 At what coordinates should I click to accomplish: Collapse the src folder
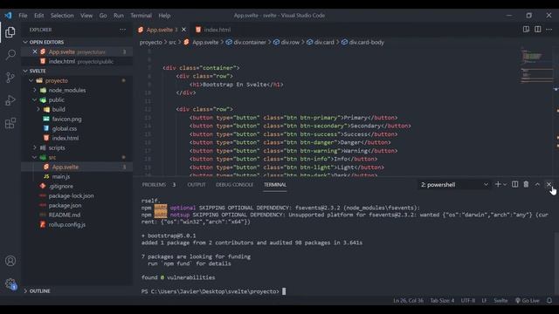pos(35,157)
